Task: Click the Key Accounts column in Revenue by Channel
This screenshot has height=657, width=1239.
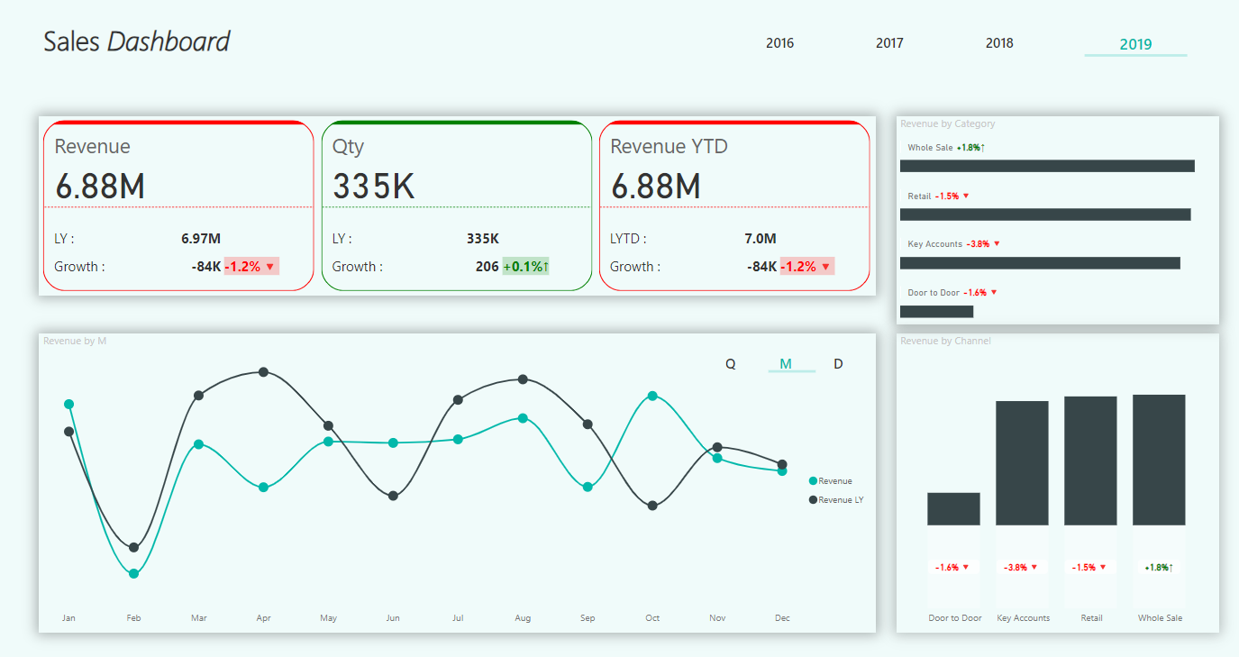Action: (x=1022, y=463)
